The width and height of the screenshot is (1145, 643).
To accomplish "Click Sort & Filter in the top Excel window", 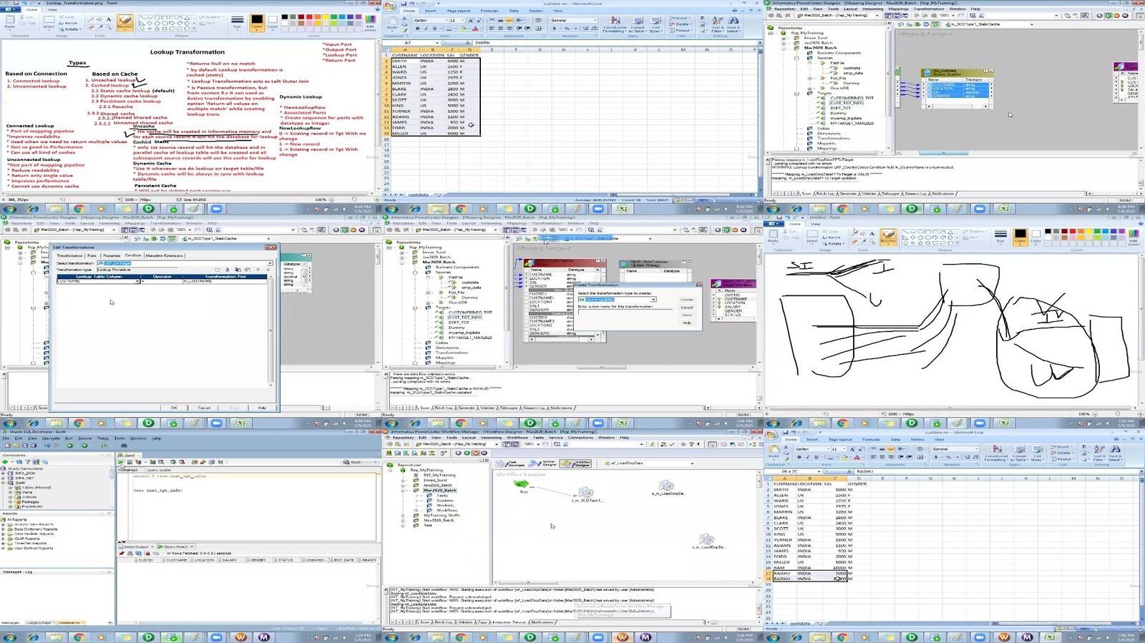I will pos(718,24).
